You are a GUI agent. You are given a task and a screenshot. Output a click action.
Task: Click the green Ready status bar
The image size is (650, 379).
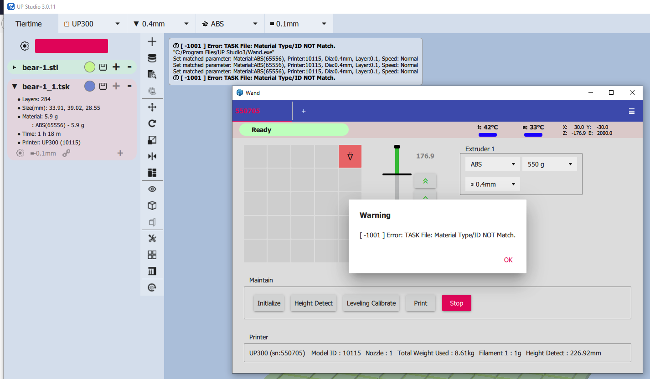(294, 130)
